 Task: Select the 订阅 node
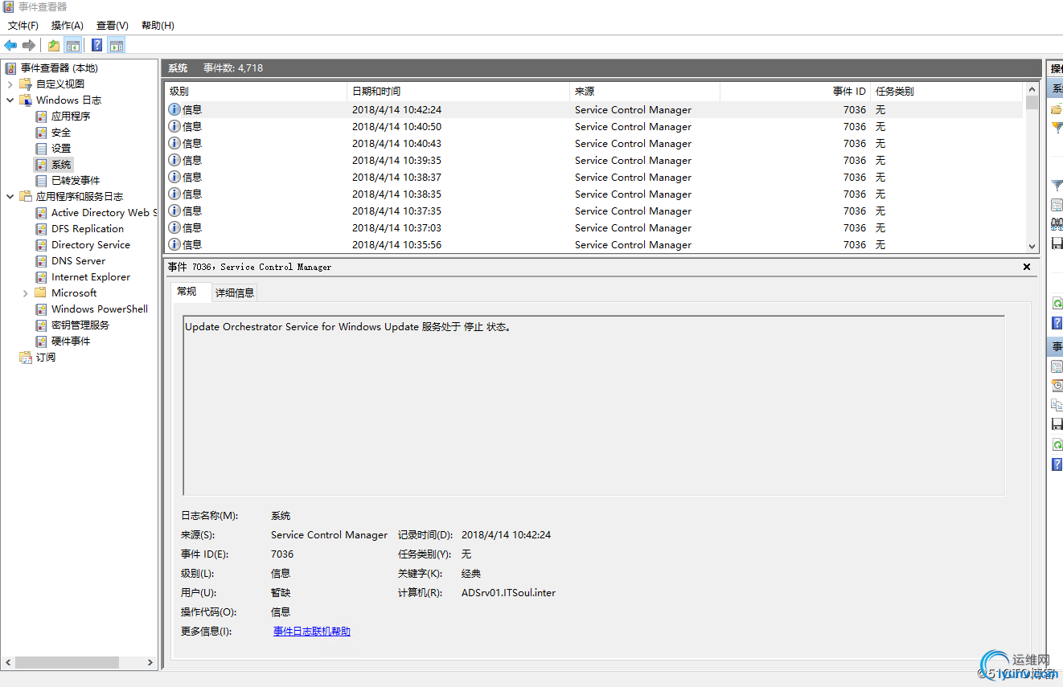46,358
